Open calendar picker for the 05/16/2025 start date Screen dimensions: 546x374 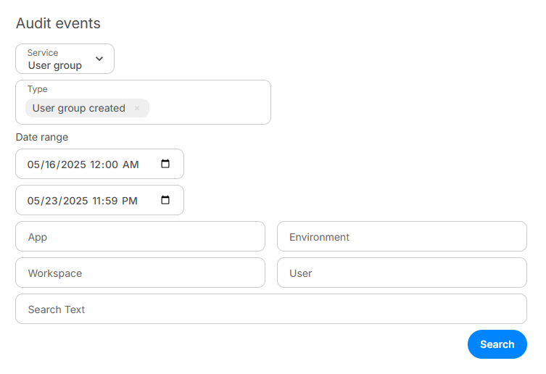click(x=165, y=164)
